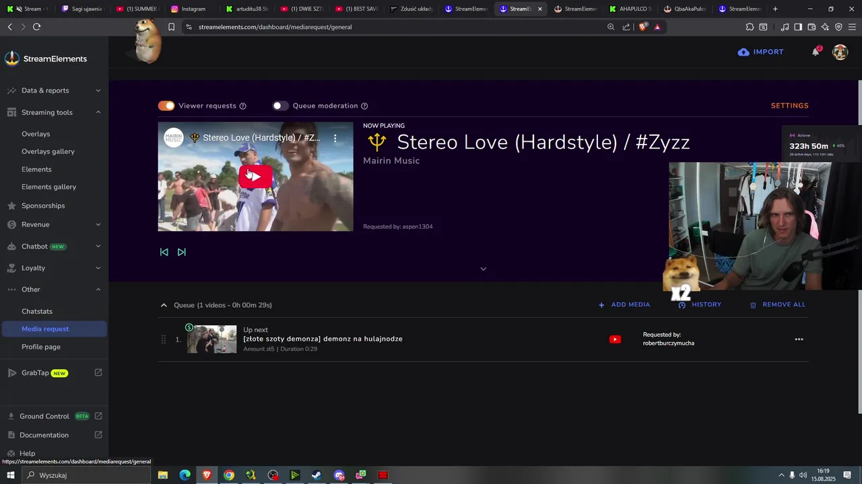Collapse the Other section
862x484 pixels.
point(54,289)
